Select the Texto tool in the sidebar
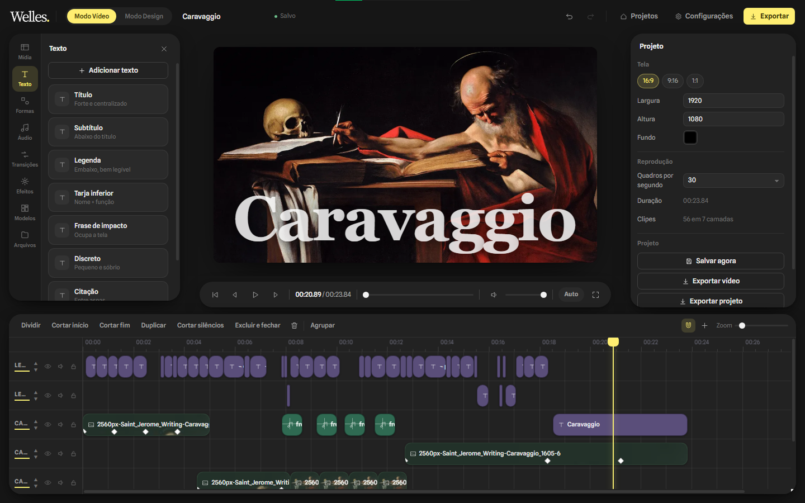Image resolution: width=805 pixels, height=503 pixels. (x=25, y=78)
